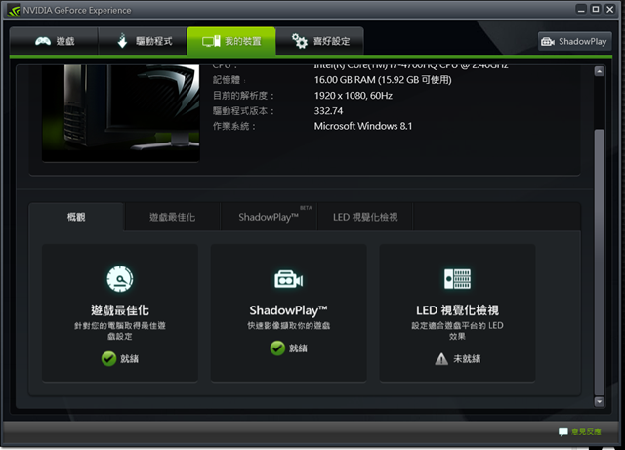This screenshot has height=450, width=625.
Task: Switch to the ShadowPlay BETA sub-tab
Action: point(270,217)
